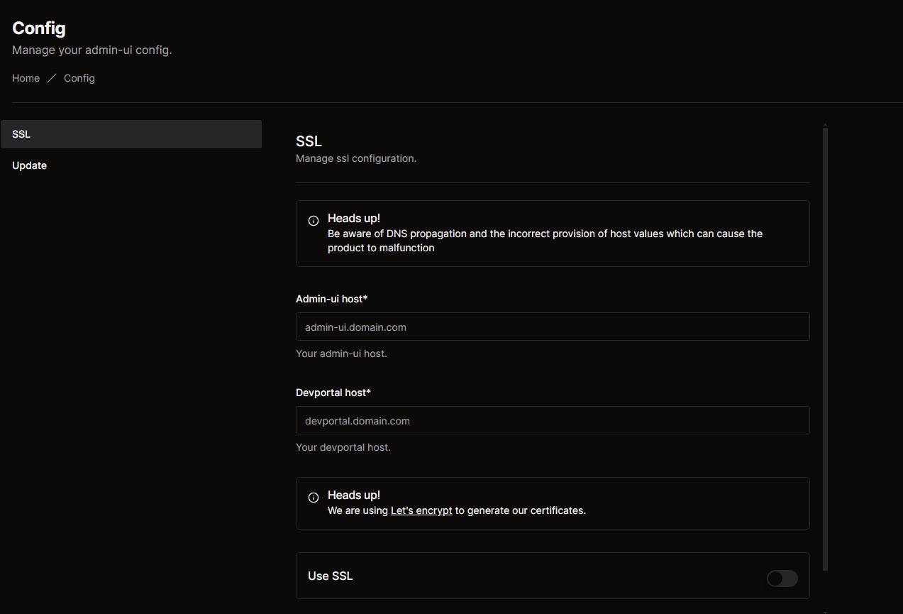Click the breadcrumb slash separator
Screen dimensions: 903x614
[x=52, y=78]
